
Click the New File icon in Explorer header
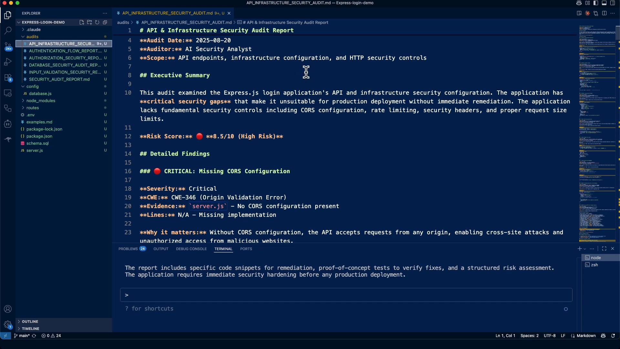(82, 22)
